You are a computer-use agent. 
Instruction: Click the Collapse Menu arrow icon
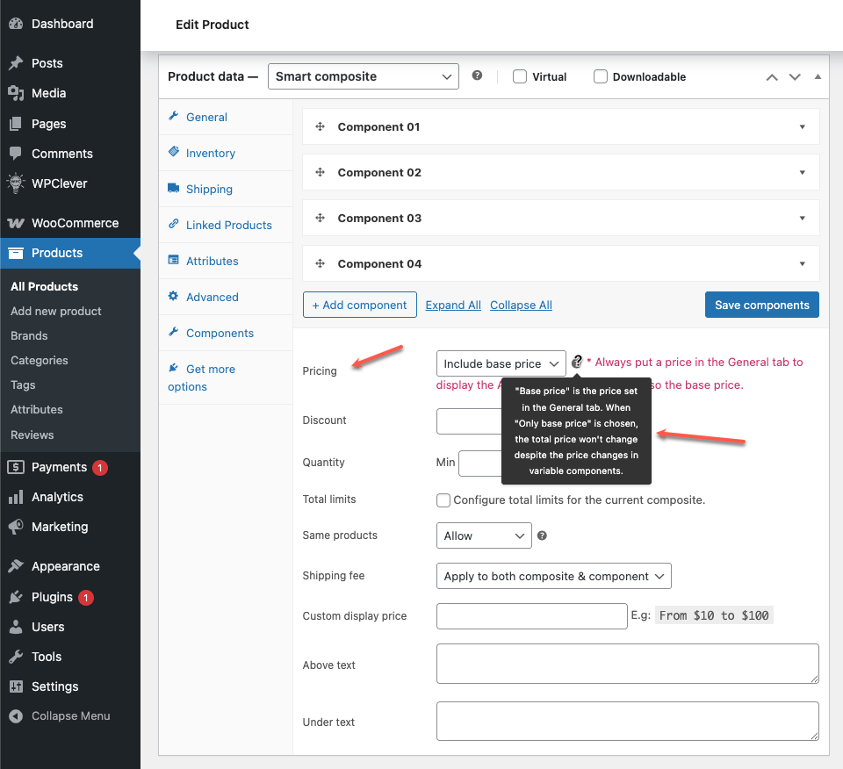[x=16, y=716]
